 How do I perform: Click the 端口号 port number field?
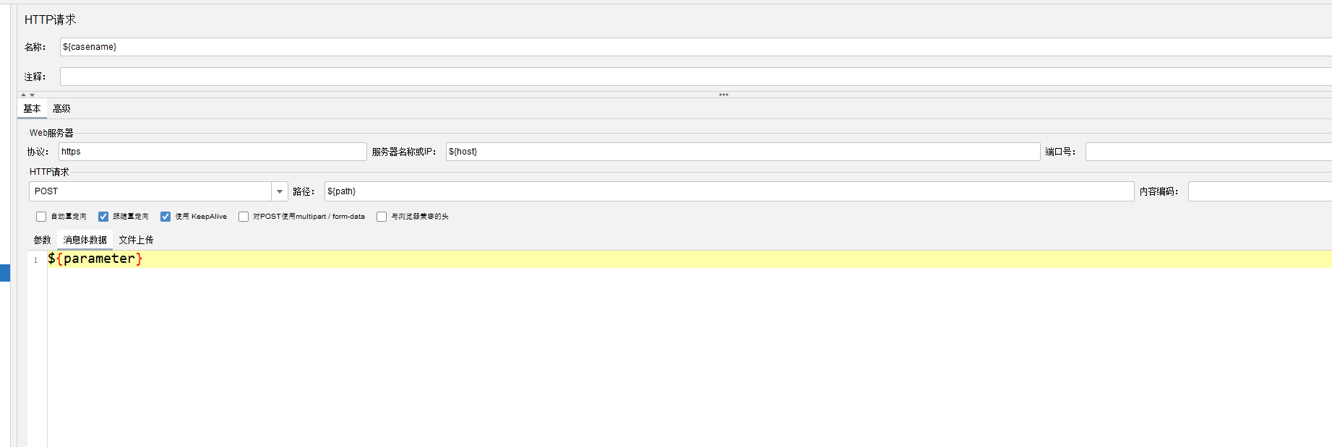point(1208,152)
